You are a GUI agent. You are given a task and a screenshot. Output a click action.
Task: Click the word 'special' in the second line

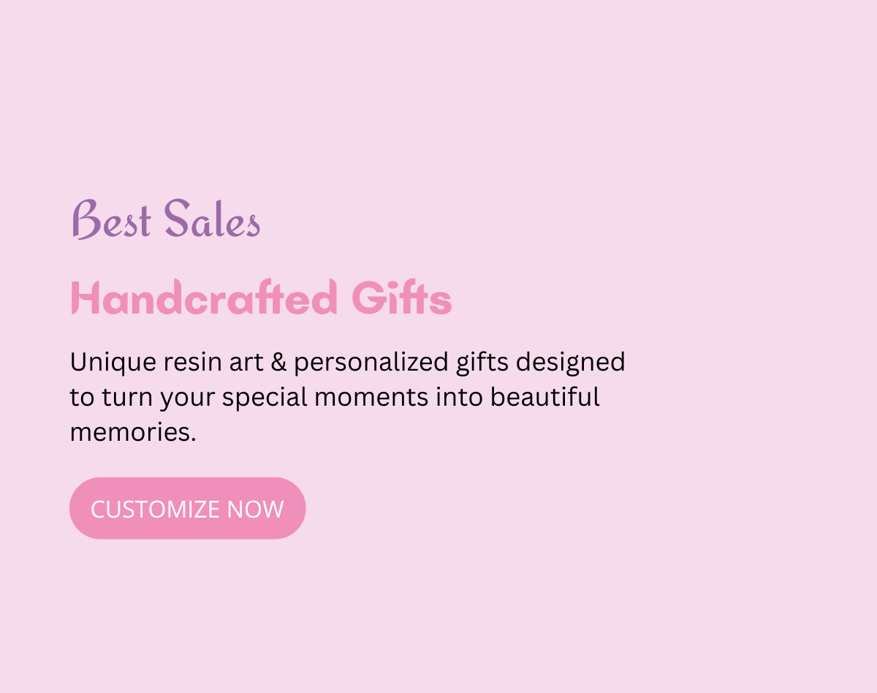(265, 397)
